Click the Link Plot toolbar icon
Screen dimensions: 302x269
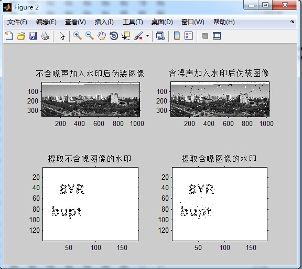click(160, 36)
